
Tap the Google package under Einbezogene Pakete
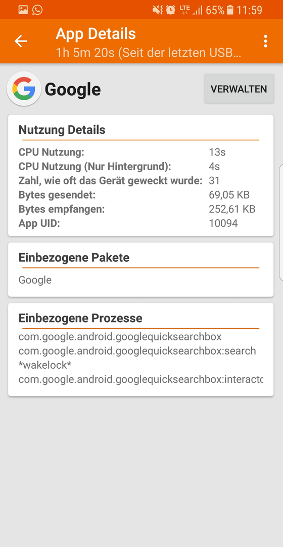click(35, 280)
